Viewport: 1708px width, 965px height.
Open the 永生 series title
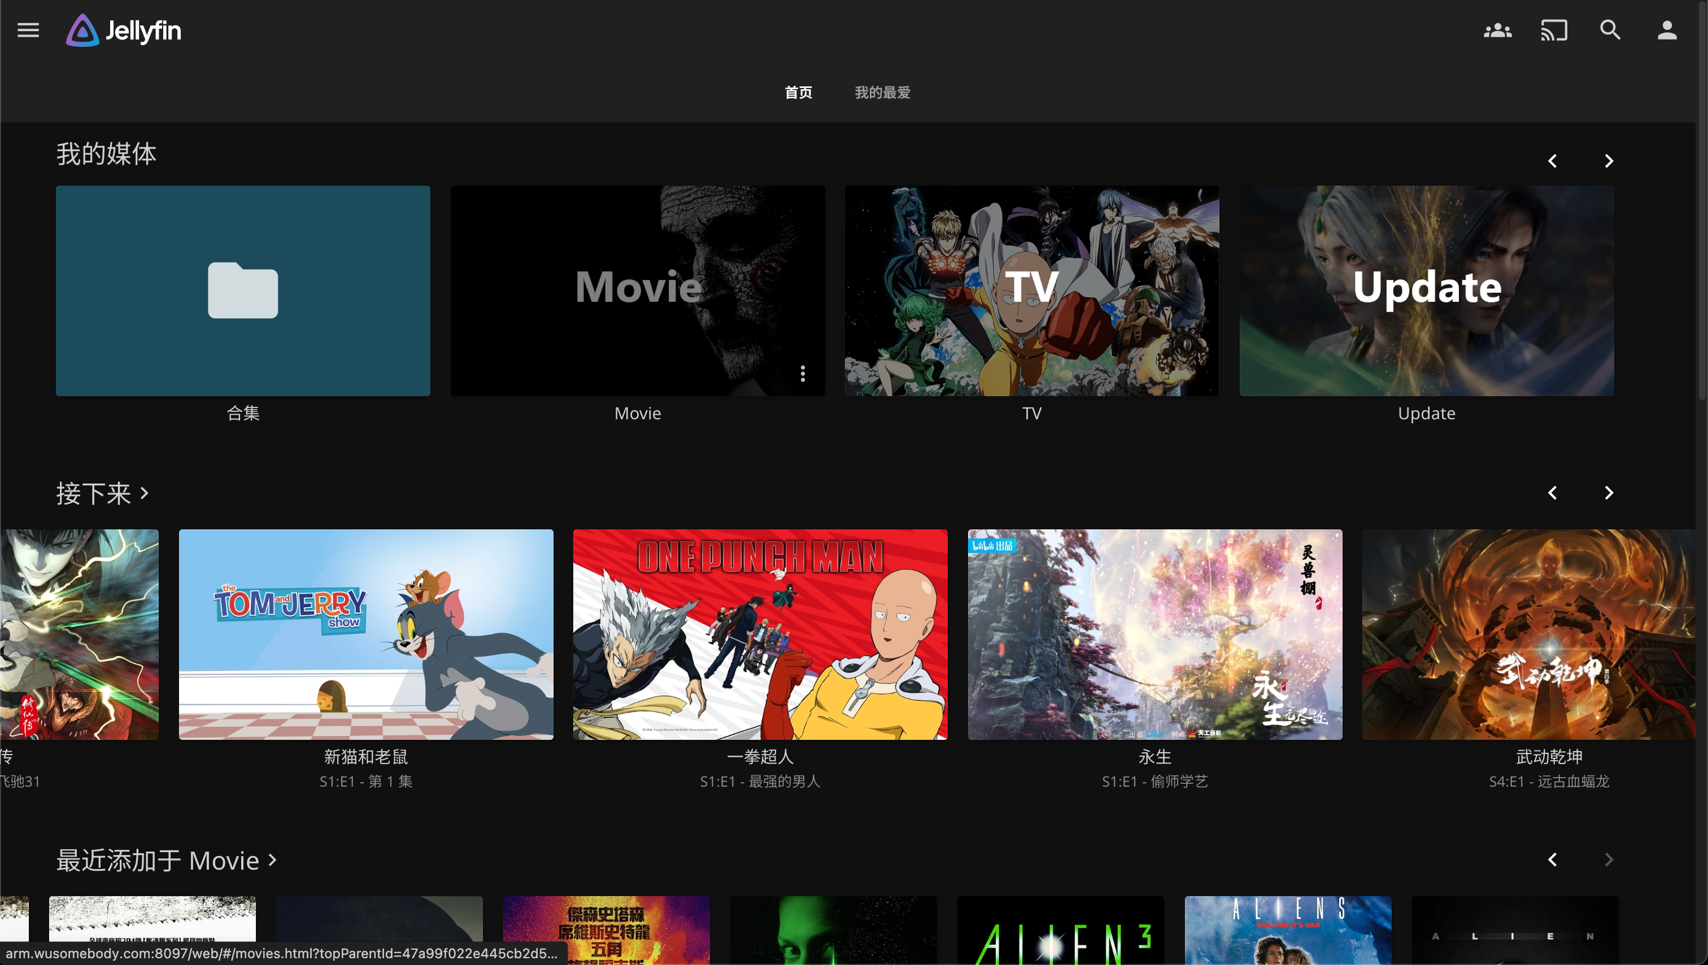(x=1155, y=757)
